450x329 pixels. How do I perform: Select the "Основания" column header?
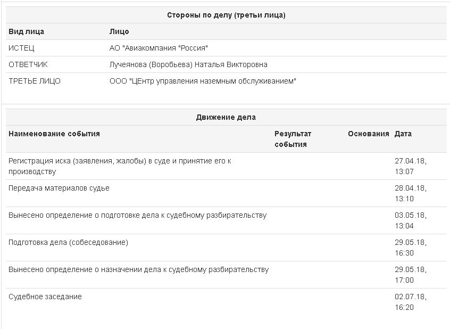(369, 134)
